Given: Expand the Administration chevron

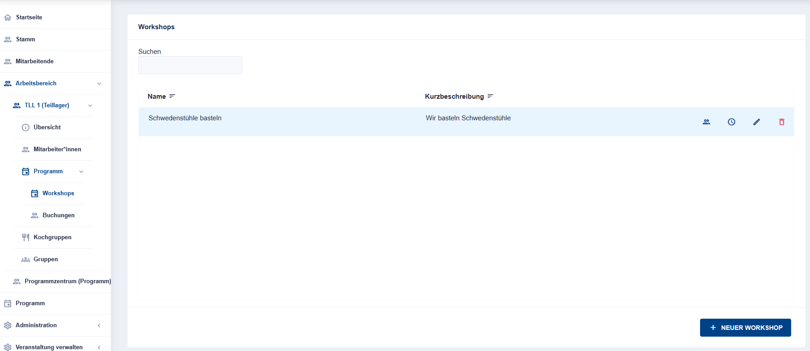Looking at the screenshot, I should coord(99,325).
